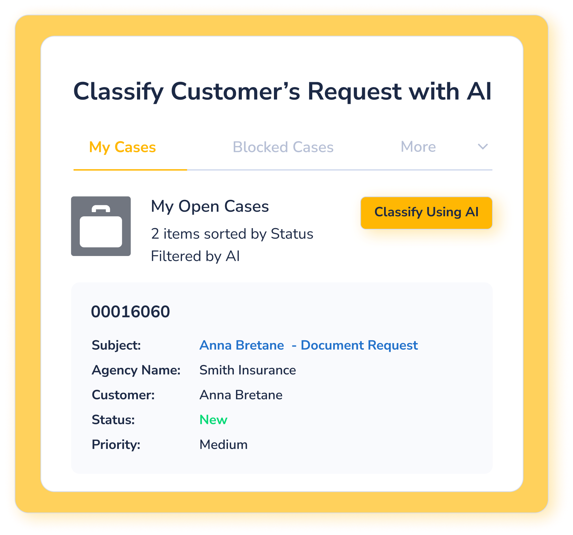Click the Agency Name field label
The height and width of the screenshot is (535, 573).
136,370
